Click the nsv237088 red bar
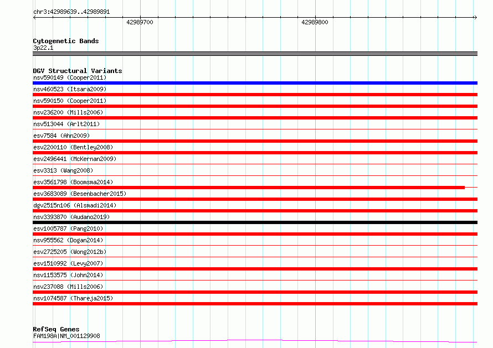 [x=255, y=292]
